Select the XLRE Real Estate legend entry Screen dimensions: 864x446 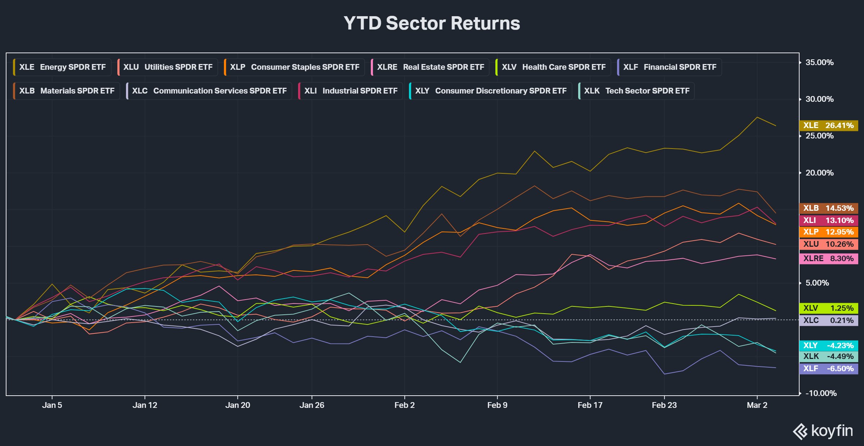(430, 67)
